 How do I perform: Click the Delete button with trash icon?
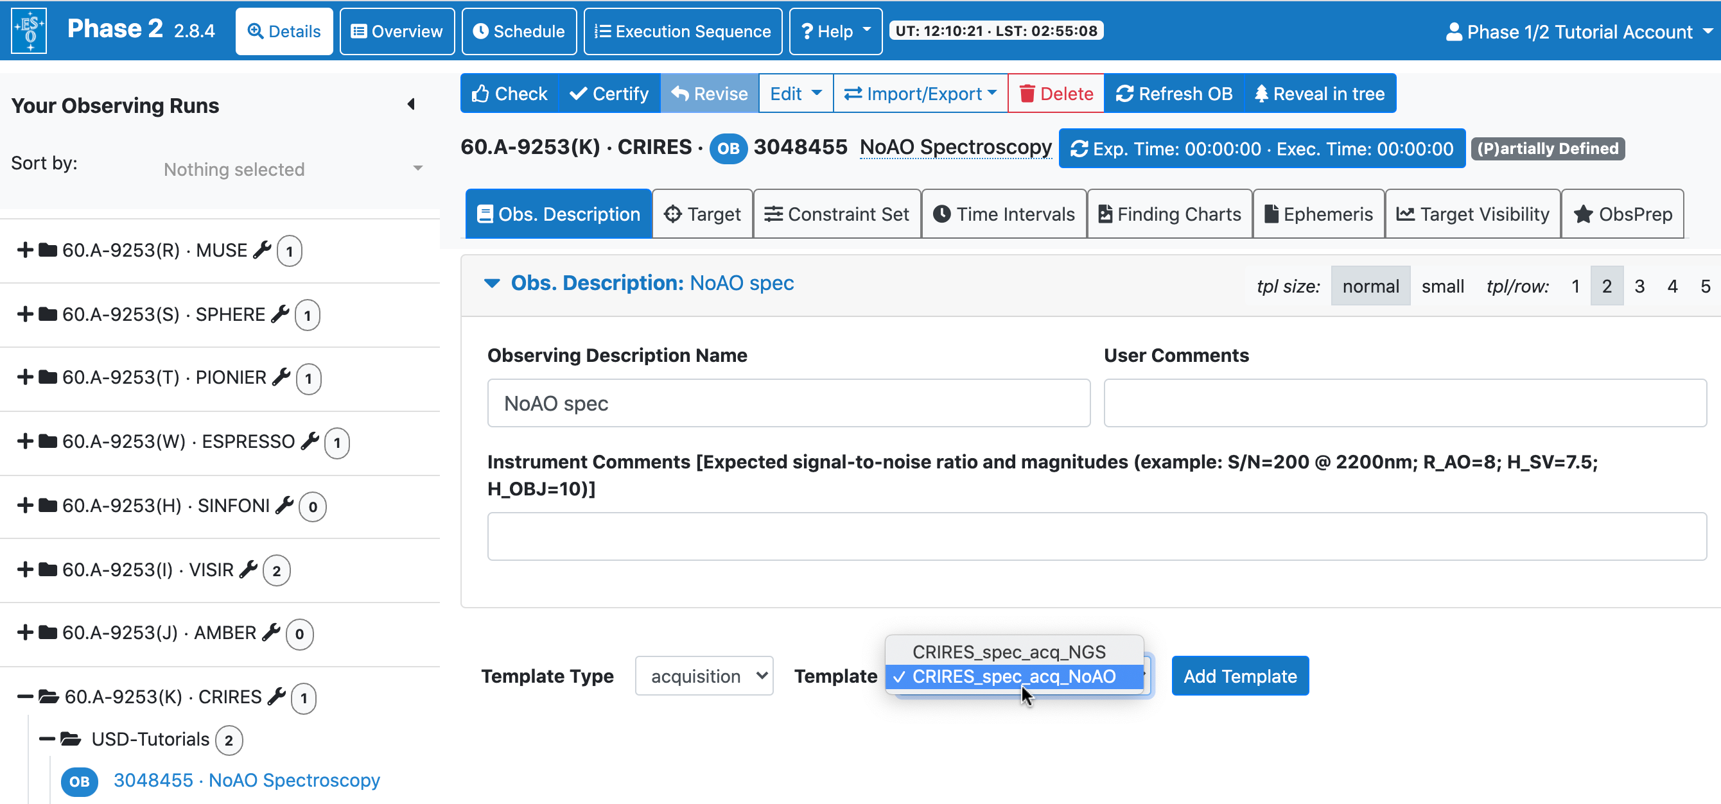point(1056,94)
